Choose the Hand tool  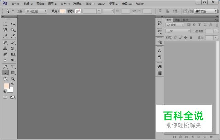tap(5, 79)
